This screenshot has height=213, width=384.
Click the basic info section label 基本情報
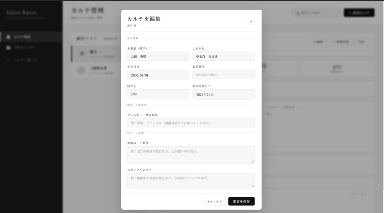133,38
